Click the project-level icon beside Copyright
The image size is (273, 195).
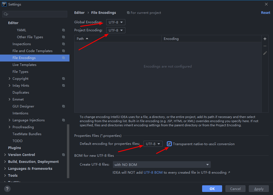point(64,79)
